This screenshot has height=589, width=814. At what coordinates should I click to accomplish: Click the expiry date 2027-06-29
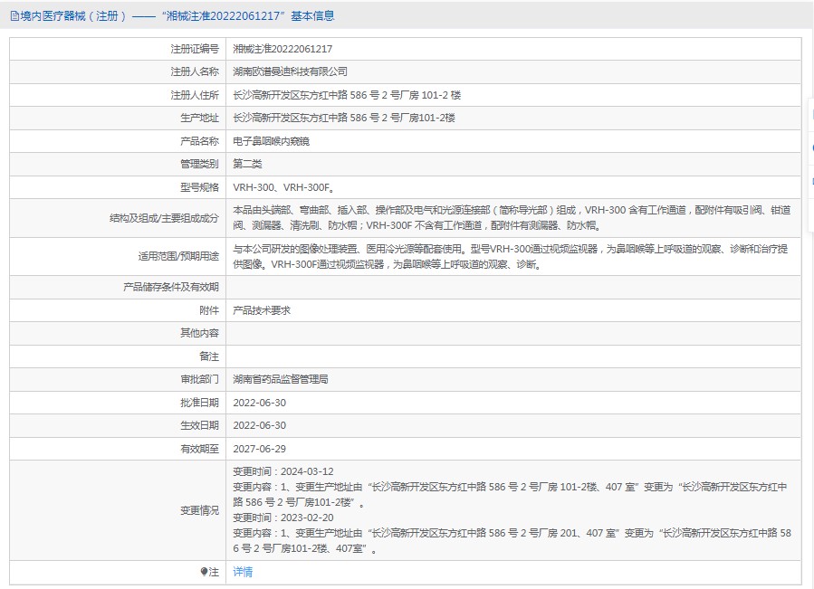(x=260, y=449)
